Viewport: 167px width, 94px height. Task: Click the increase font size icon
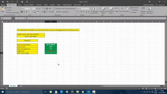tap(37, 9)
